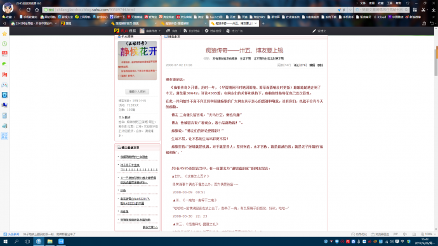Click 写博文 in blog navbar
The height and width of the screenshot is (246, 438).
[x=319, y=31]
